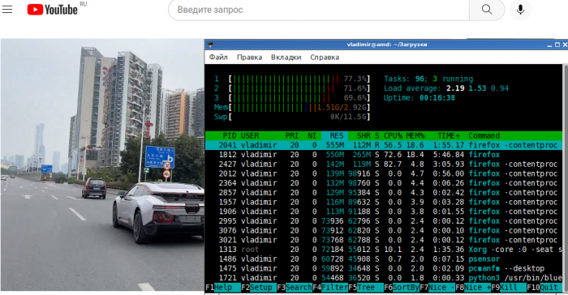
Task: Sort by the PRI column header
Action: click(292, 135)
